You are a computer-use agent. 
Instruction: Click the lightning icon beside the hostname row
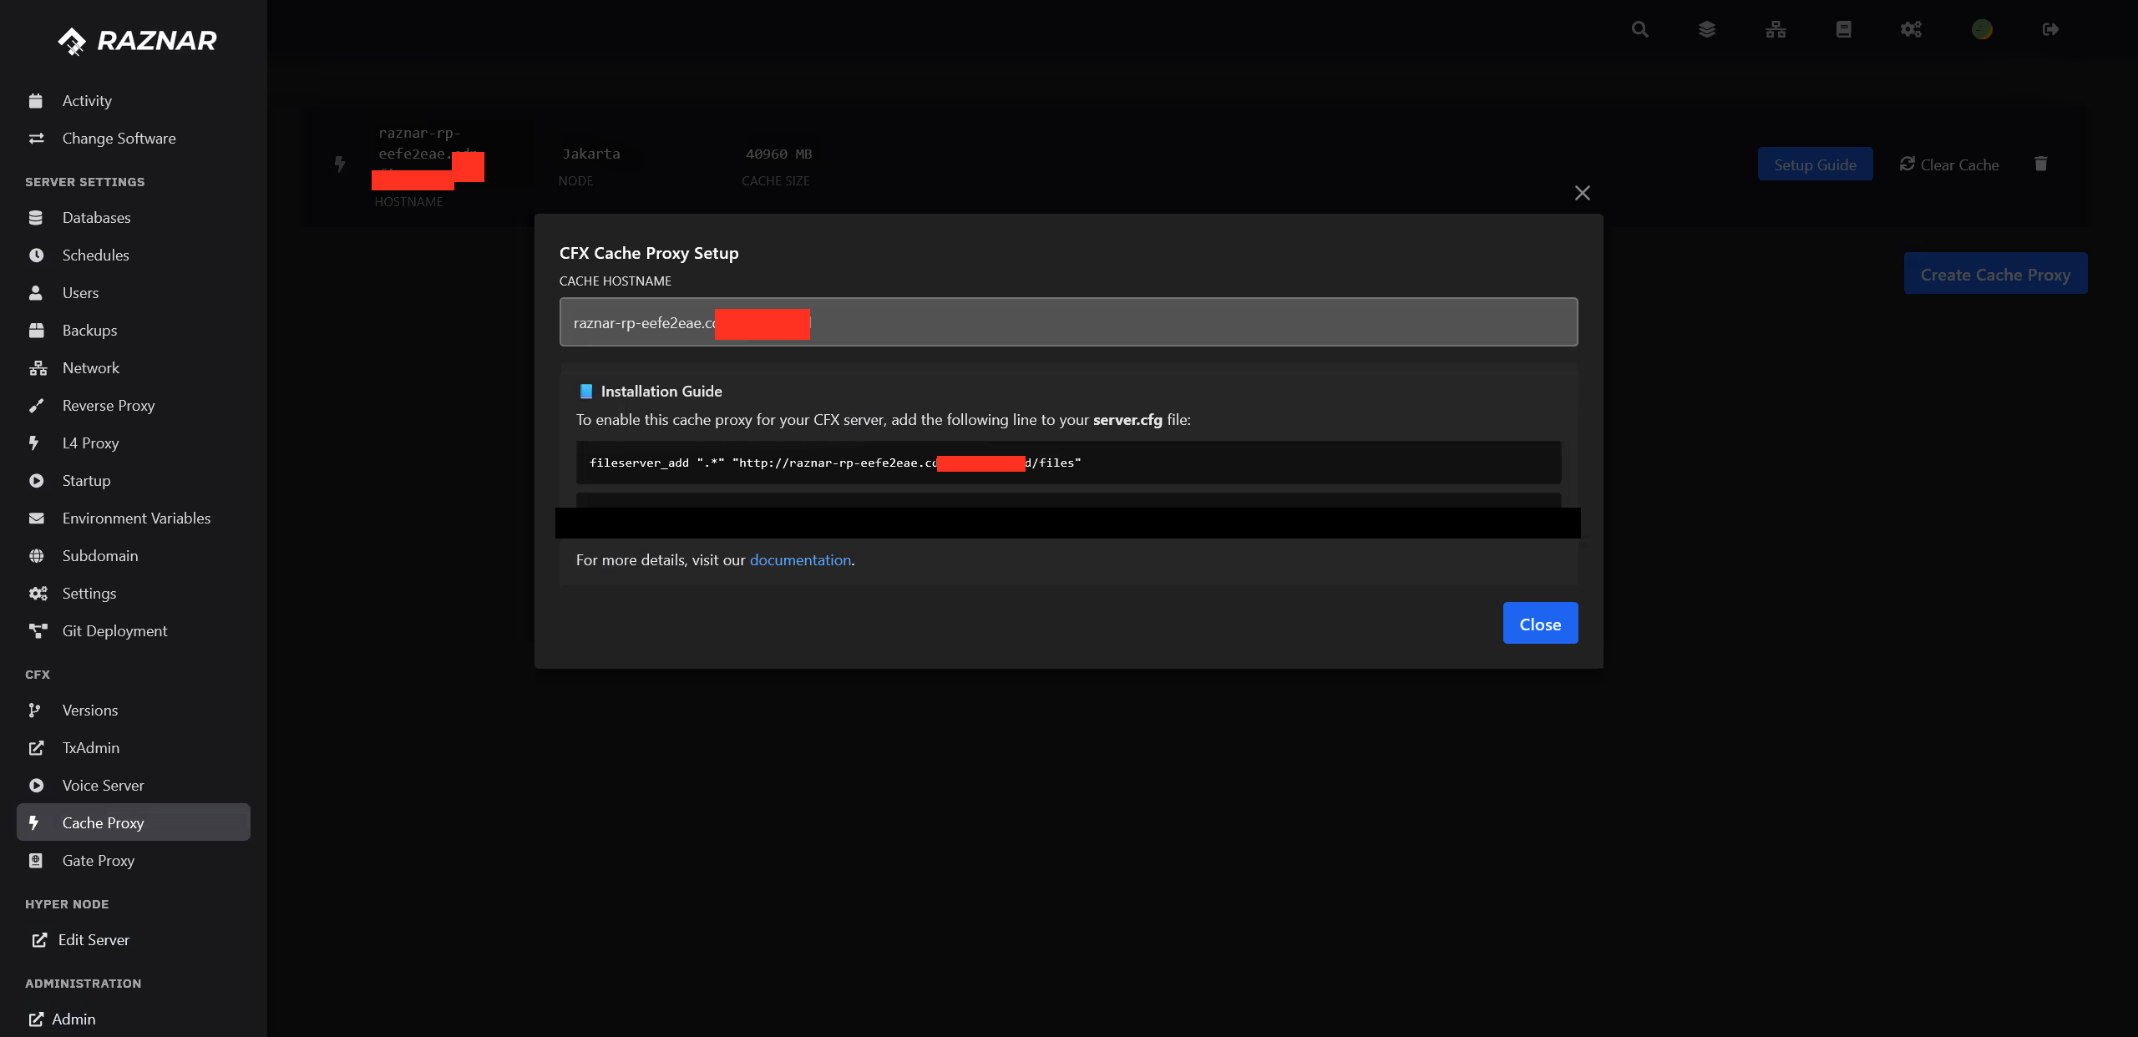[x=340, y=164]
